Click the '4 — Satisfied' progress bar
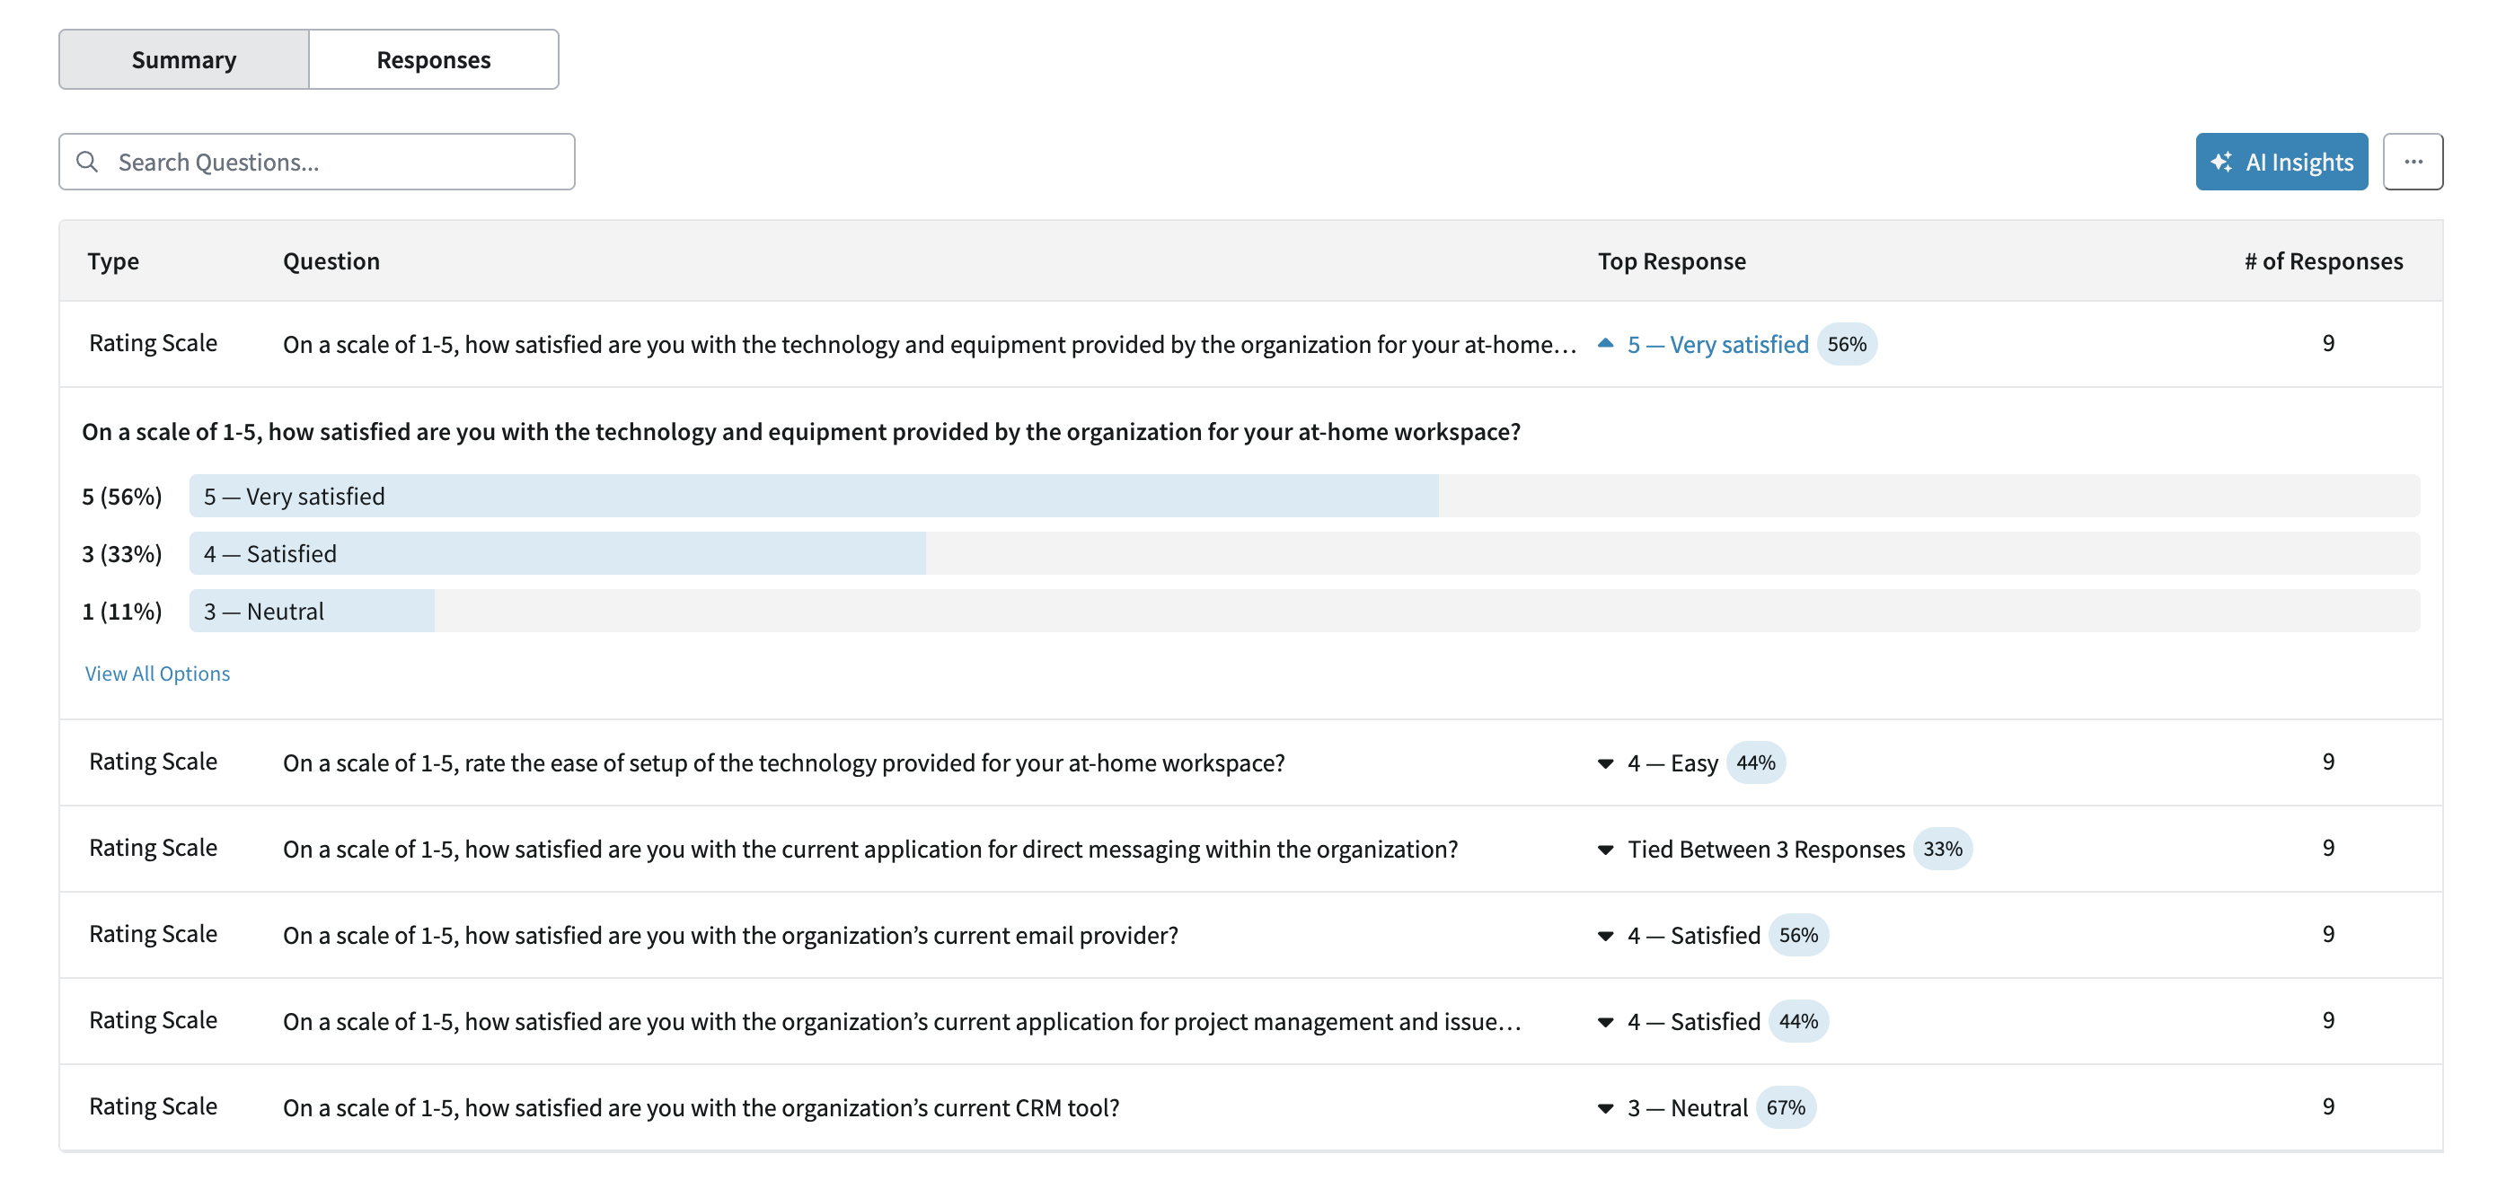2506x1198 pixels. click(558, 553)
